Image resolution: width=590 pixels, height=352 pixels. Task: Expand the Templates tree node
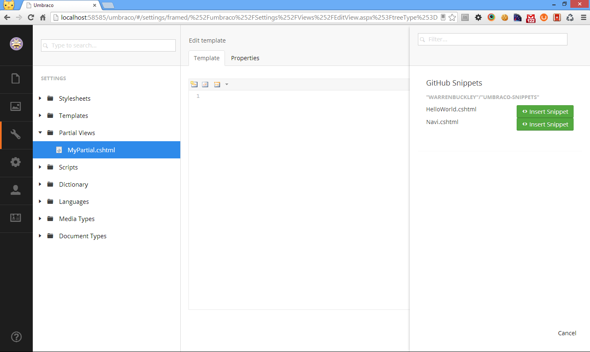tap(40, 115)
